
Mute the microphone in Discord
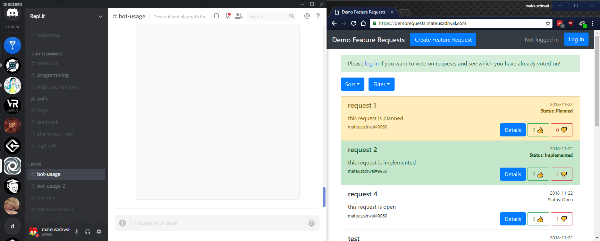(x=77, y=232)
